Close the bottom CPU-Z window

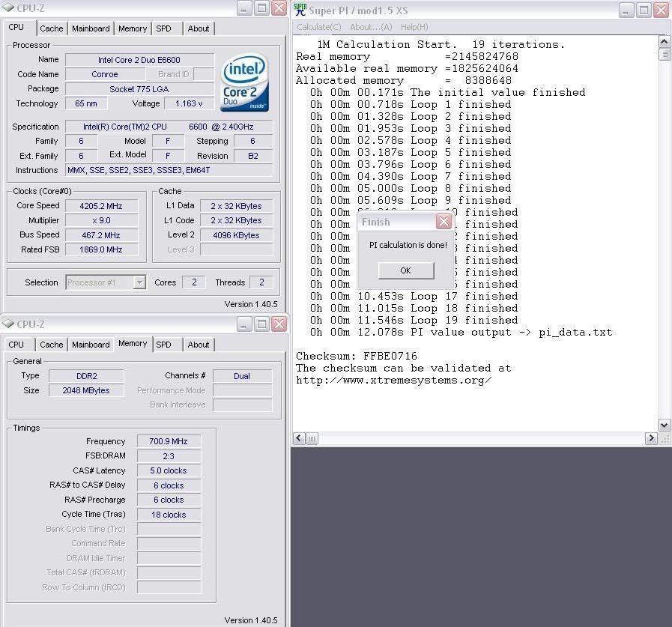click(x=279, y=324)
